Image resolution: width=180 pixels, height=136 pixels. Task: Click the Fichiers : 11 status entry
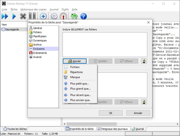point(31,134)
